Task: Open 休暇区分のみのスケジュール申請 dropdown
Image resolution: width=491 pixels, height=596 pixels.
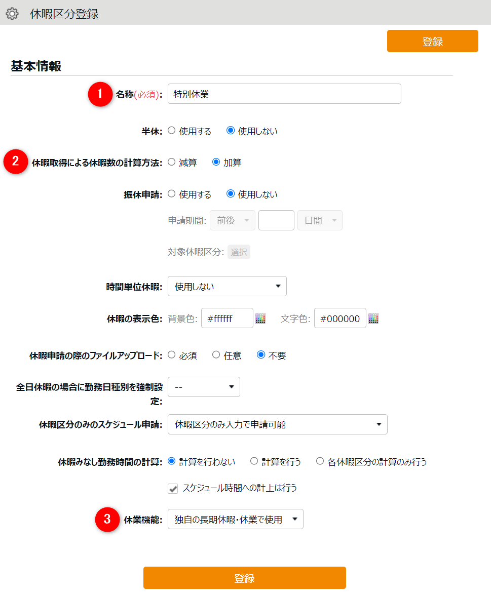Action: coord(277,424)
